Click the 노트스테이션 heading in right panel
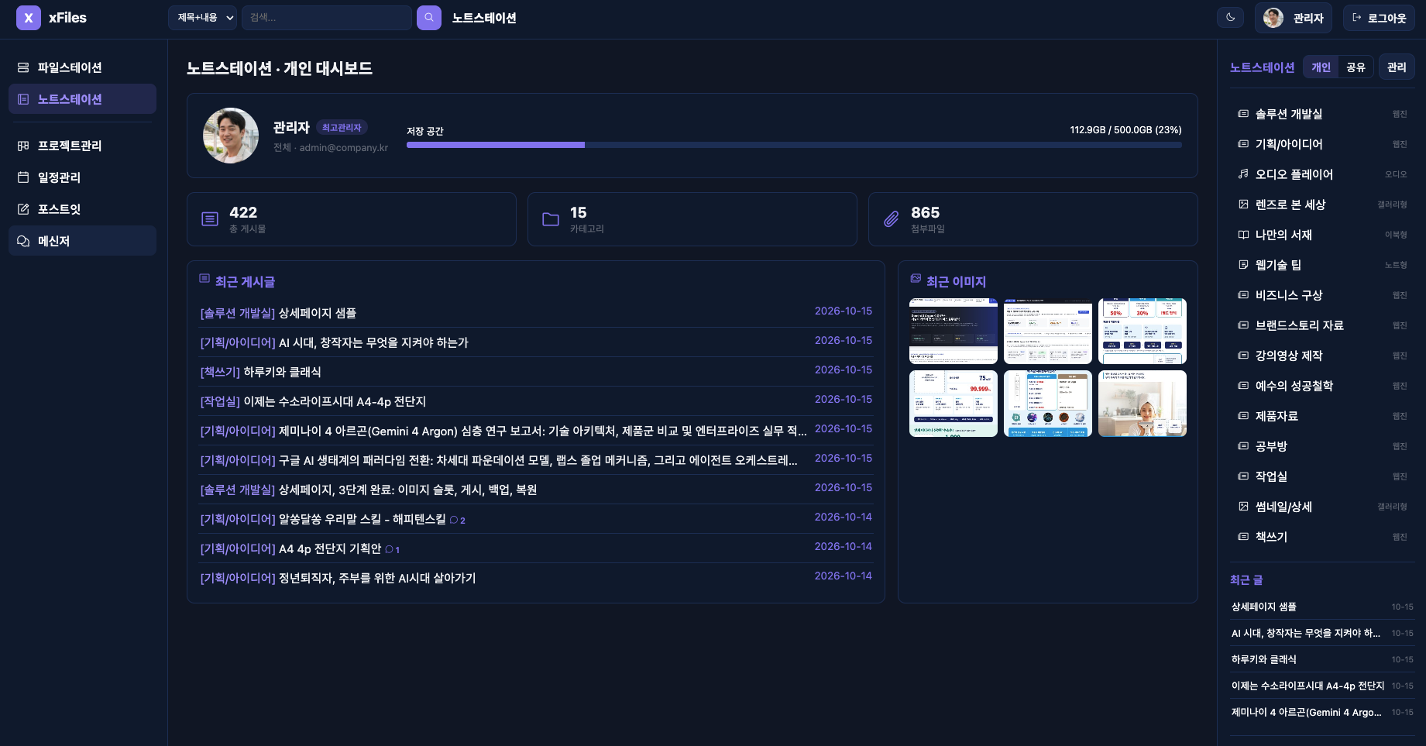The image size is (1426, 746). (1262, 67)
